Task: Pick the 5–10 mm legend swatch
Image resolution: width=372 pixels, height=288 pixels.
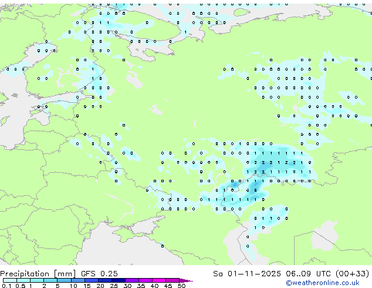Action: 64,280
